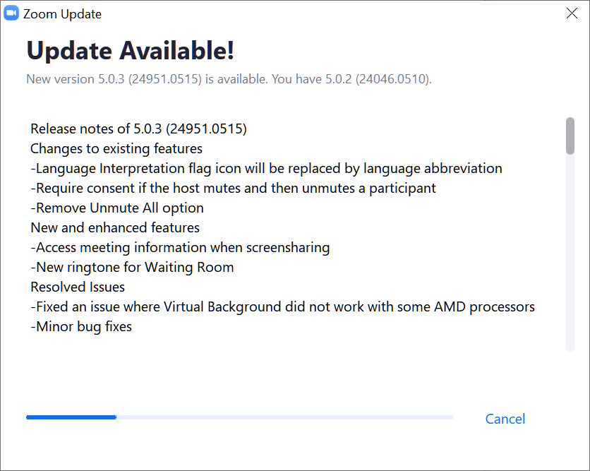The height and width of the screenshot is (471, 590).
Task: Click the "New ringtone for Waiting Room" line
Action: tap(132, 267)
